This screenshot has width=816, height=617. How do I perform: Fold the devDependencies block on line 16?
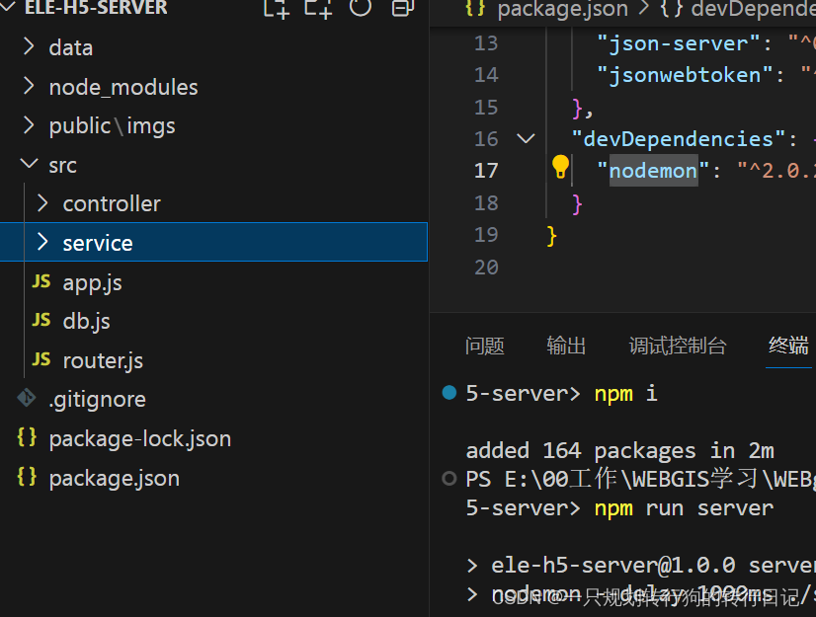[x=527, y=139]
